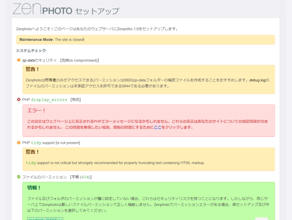This screenshot has width=292, height=220.
Task: Follow the blue ここ link in the error box
Action: click(x=158, y=127)
